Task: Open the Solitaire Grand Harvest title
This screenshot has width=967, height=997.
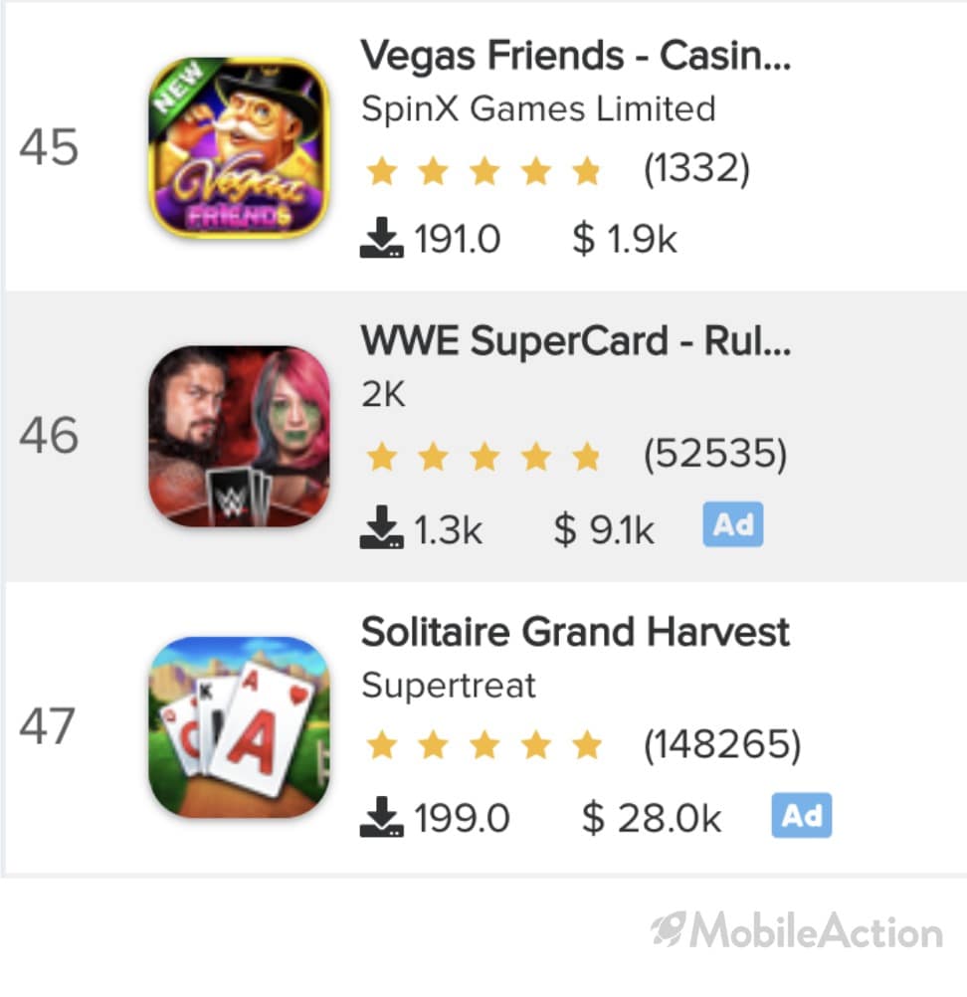Action: [x=575, y=632]
